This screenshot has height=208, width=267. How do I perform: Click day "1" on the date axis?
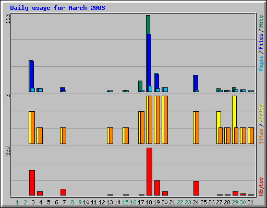pyautogui.click(x=17, y=202)
